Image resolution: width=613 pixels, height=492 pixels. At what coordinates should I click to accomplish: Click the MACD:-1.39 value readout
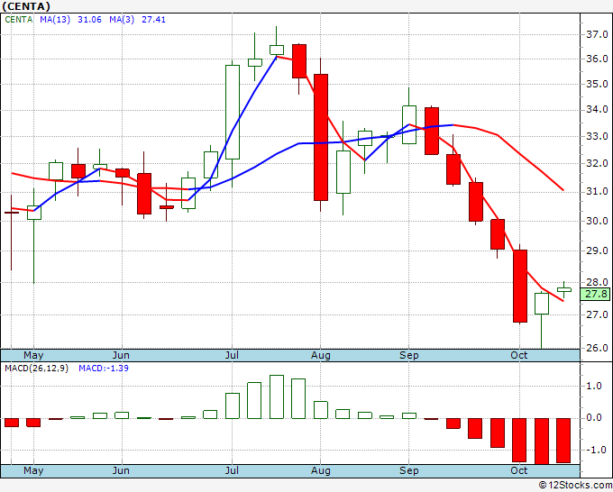point(104,369)
